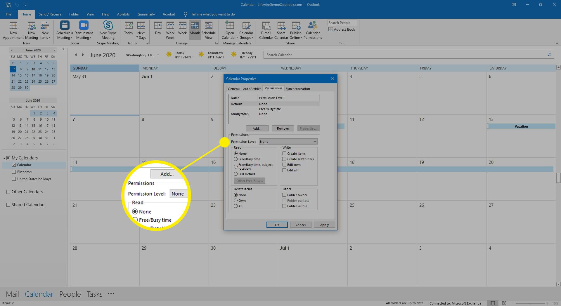Show the Next 7 Days
Viewport: 561px width, 306px height.
click(141, 30)
